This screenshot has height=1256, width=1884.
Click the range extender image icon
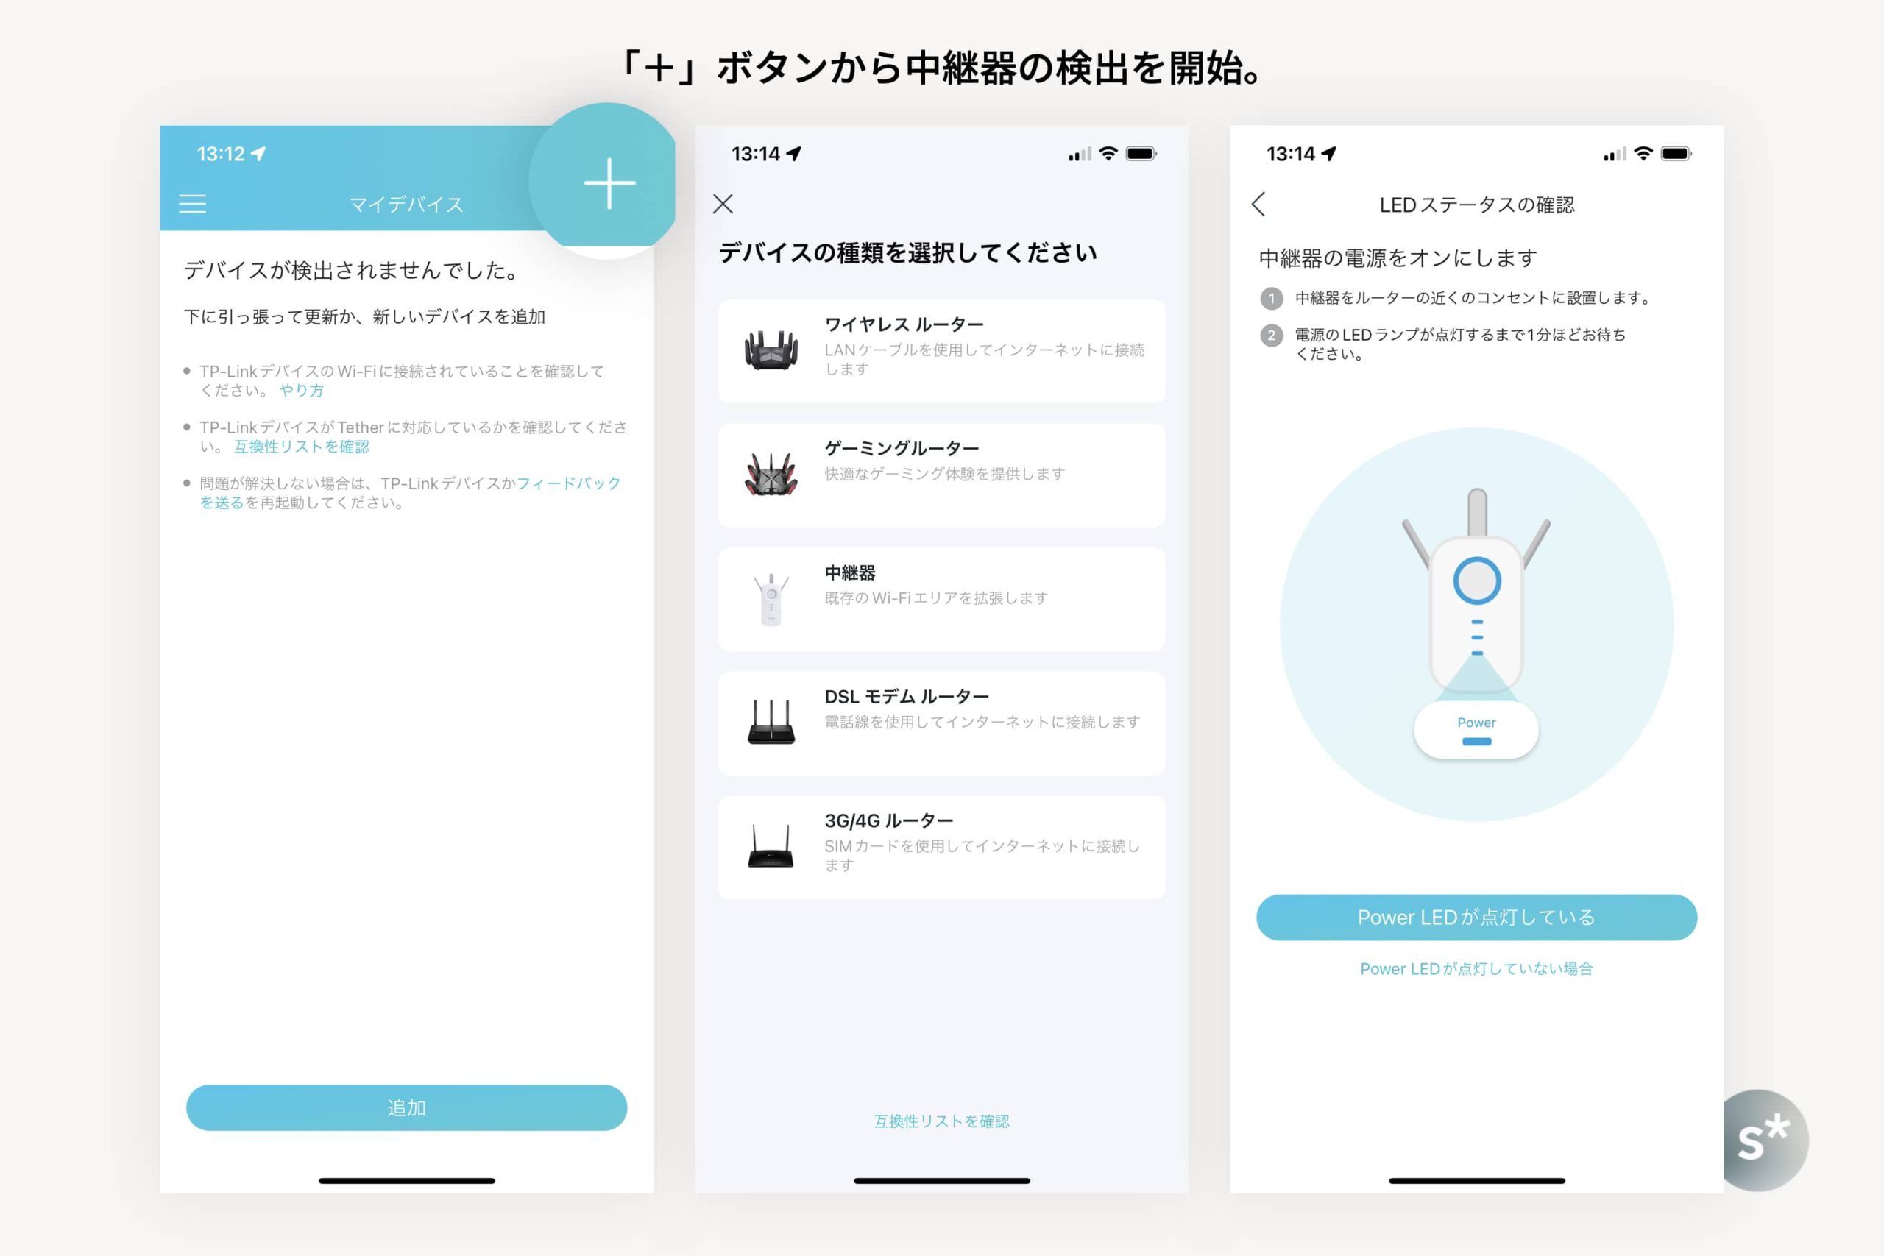pyautogui.click(x=771, y=599)
